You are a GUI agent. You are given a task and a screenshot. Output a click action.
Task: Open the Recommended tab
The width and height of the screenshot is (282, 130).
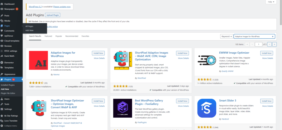point(72,36)
